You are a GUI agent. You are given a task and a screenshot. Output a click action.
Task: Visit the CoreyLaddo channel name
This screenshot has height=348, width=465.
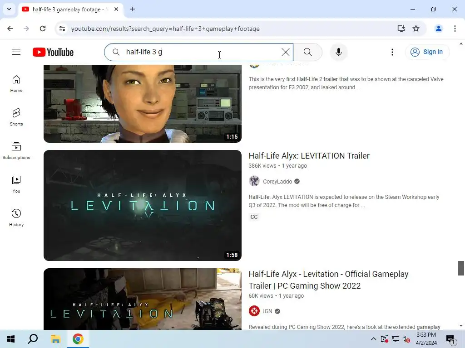click(x=277, y=181)
